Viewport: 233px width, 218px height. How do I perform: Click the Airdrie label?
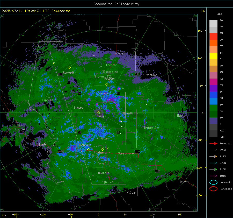click(102, 138)
